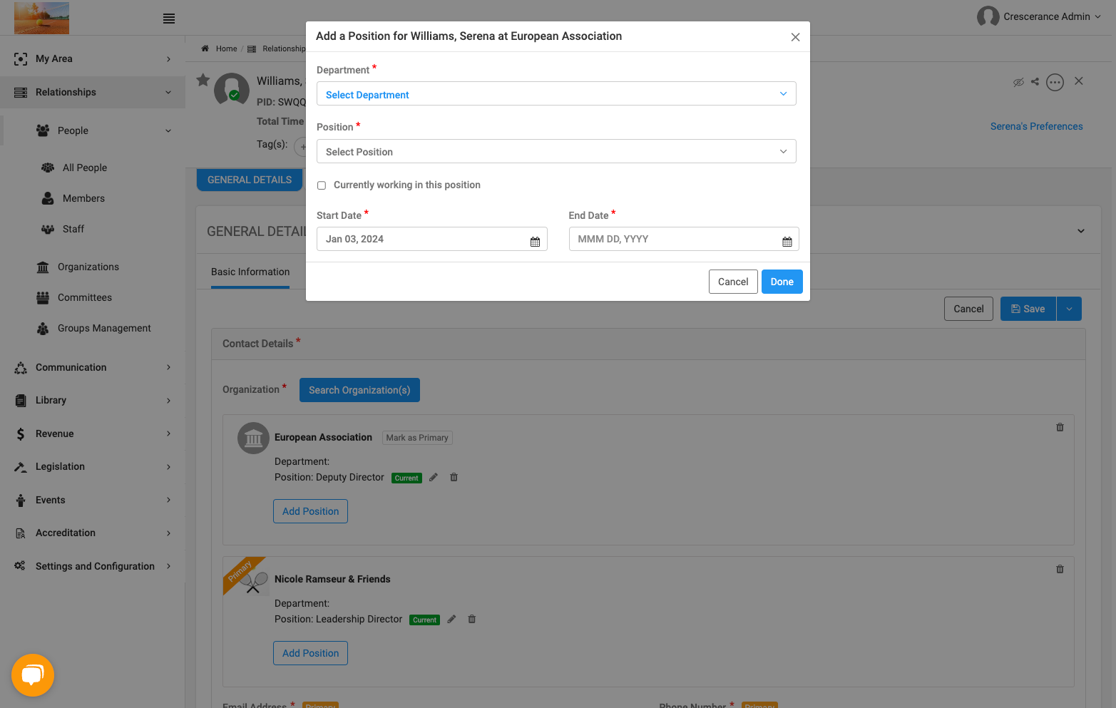
Task: Click the Home breadcrumb icon
Action: pyautogui.click(x=205, y=48)
